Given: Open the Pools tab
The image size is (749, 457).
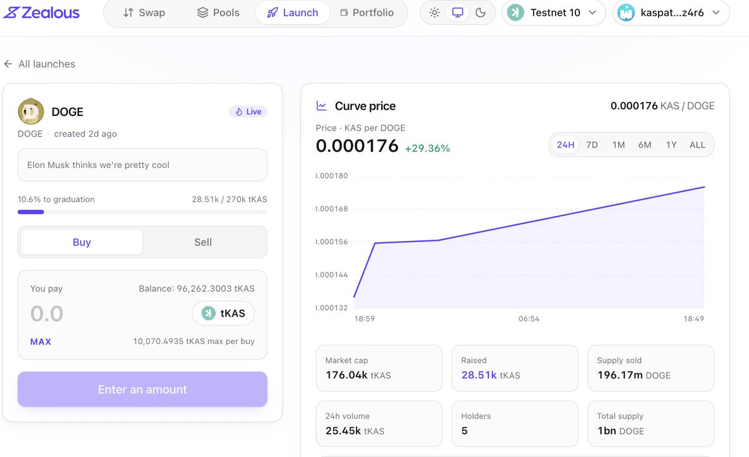Looking at the screenshot, I should coord(218,12).
